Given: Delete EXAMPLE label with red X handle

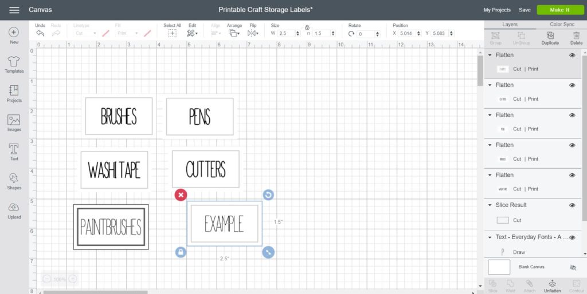Looking at the screenshot, I should (x=181, y=195).
